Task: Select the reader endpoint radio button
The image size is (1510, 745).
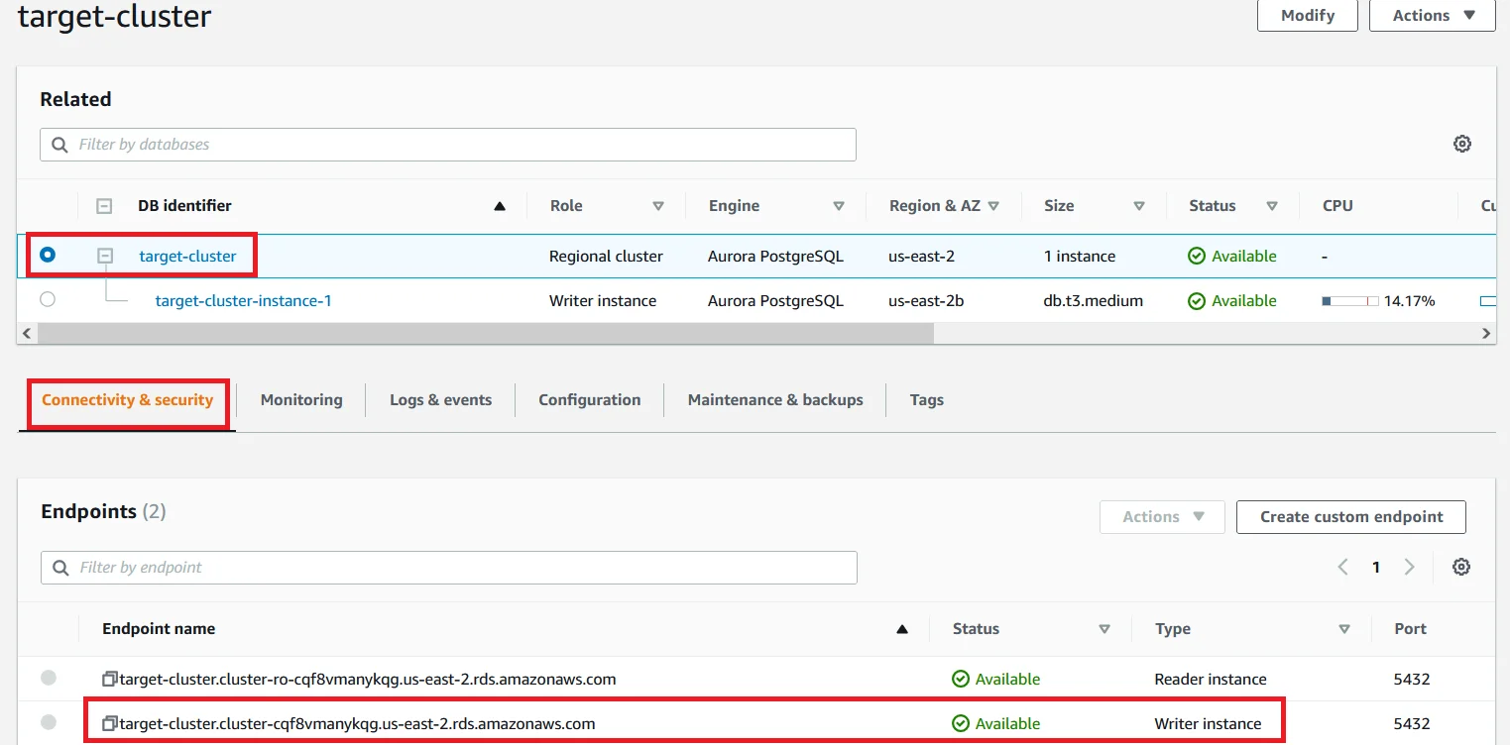Action: tap(49, 678)
